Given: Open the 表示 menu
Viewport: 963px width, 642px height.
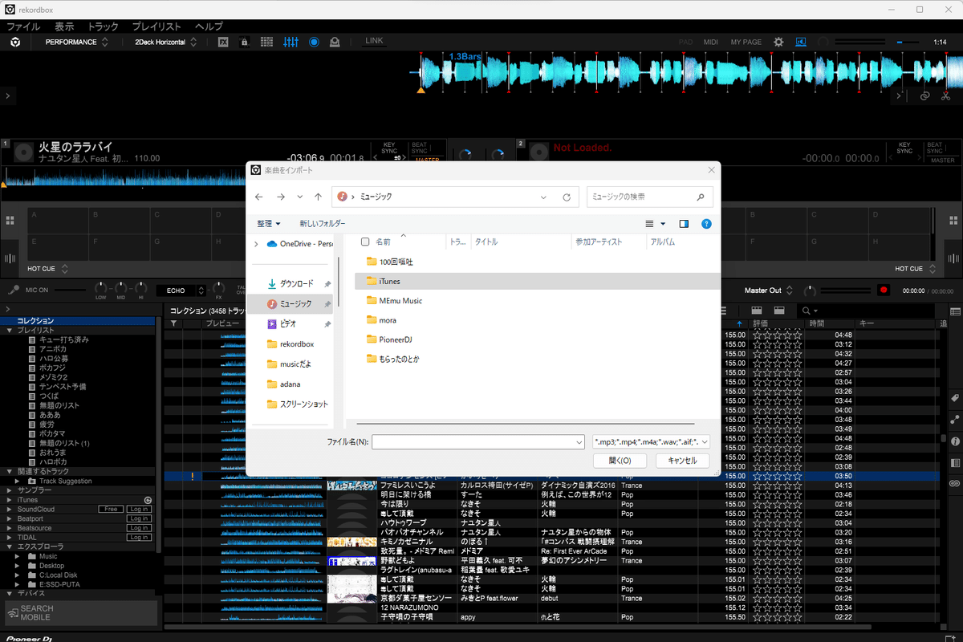Looking at the screenshot, I should [64, 26].
